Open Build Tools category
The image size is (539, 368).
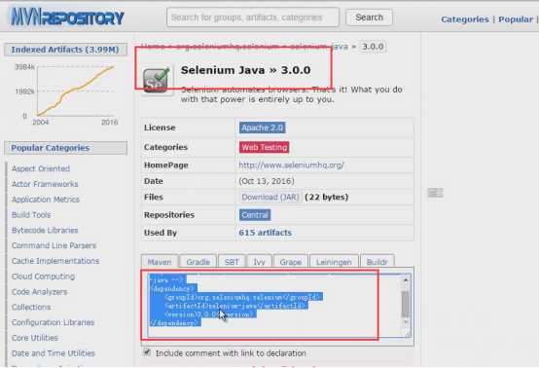tap(31, 215)
